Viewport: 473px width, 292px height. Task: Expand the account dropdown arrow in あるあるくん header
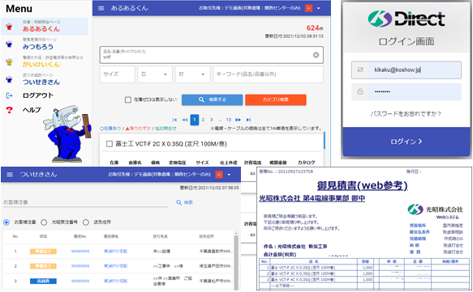click(319, 8)
